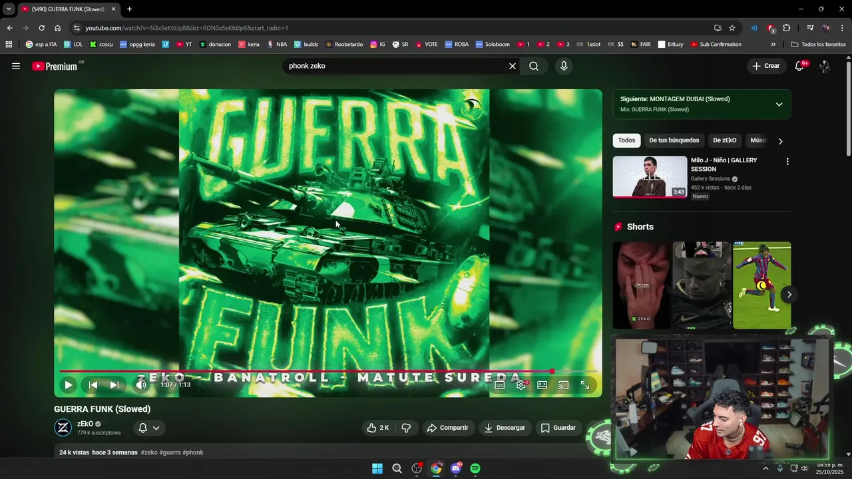Open Chrome home button
This screenshot has height=479, width=852.
(x=57, y=28)
